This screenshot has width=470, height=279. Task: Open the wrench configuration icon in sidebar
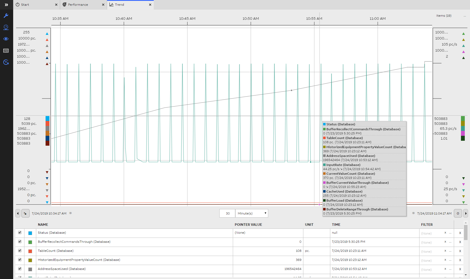pyautogui.click(x=6, y=16)
